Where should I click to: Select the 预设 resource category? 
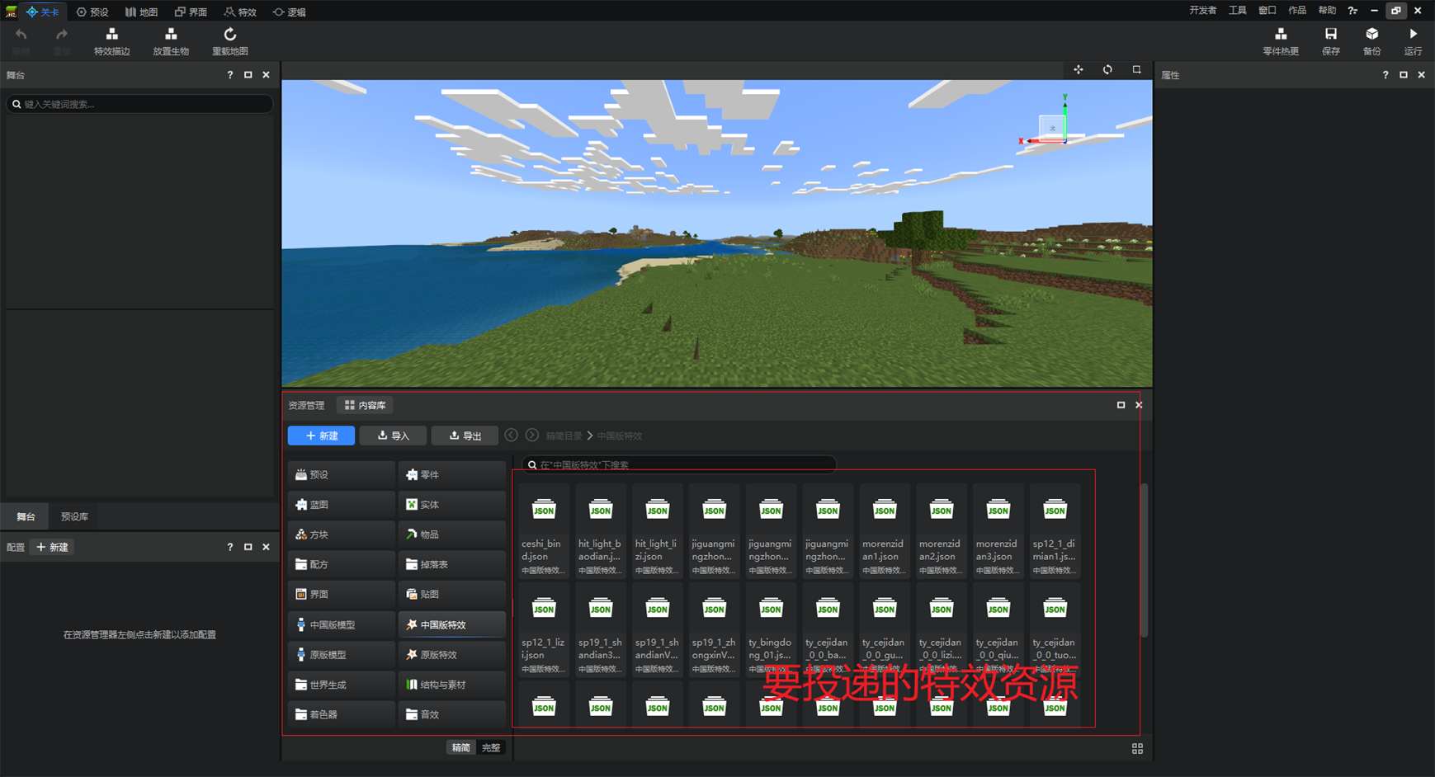(341, 474)
